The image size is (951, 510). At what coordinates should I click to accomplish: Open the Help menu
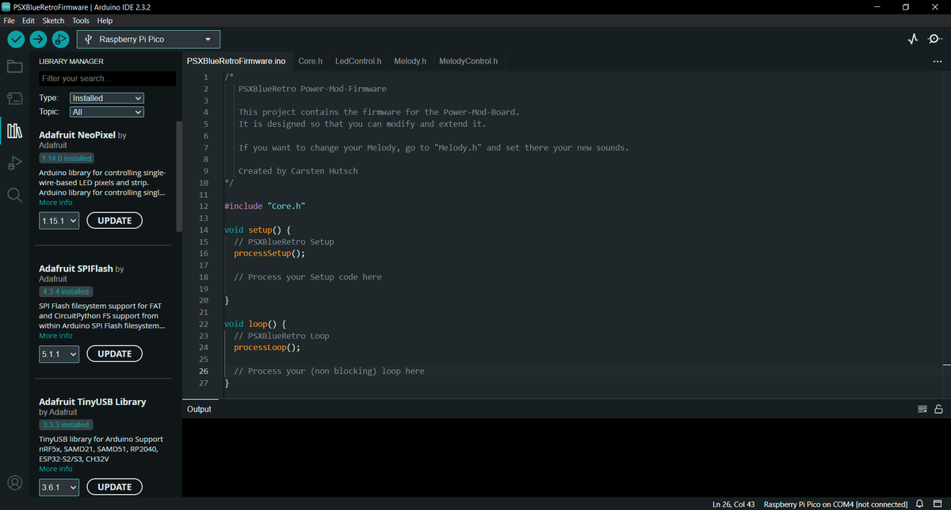[105, 21]
